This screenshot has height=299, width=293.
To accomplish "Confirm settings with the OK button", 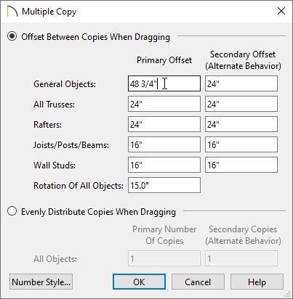I will [139, 282].
